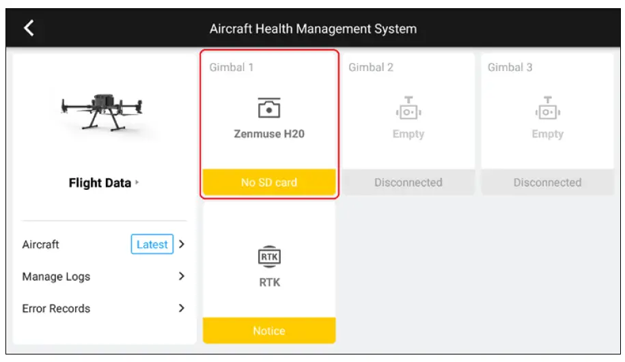
Task: Click the drone aircraft image
Action: point(102,110)
